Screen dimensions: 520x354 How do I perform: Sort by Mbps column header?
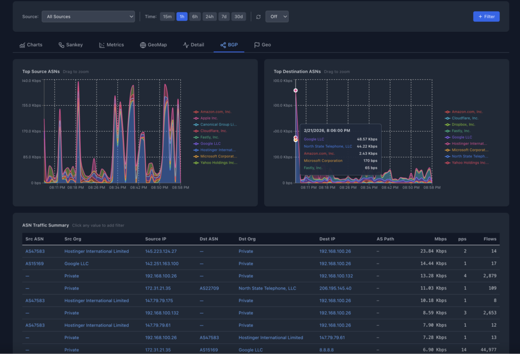440,239
